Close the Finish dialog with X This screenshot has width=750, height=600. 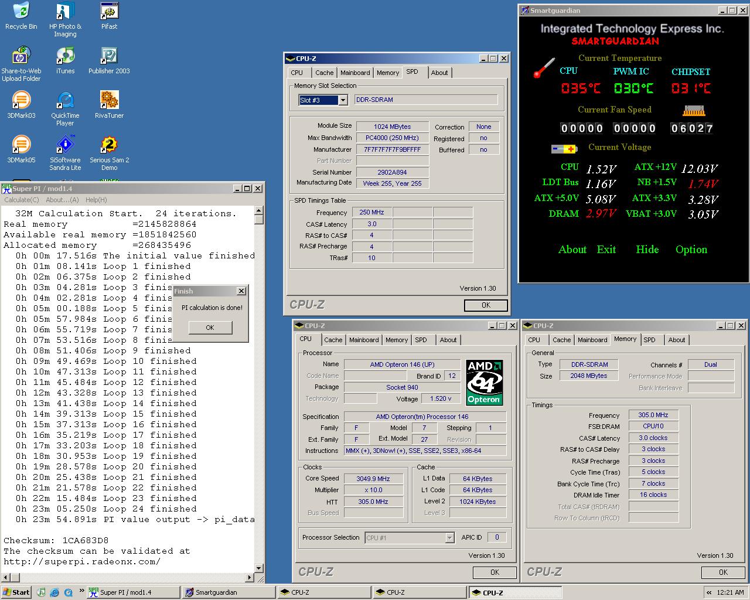(241, 291)
